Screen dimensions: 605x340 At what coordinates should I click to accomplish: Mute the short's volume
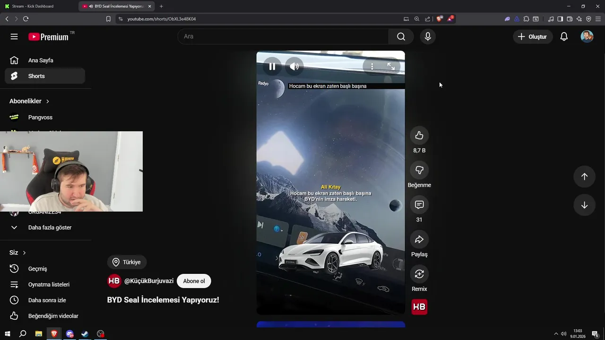pos(294,67)
